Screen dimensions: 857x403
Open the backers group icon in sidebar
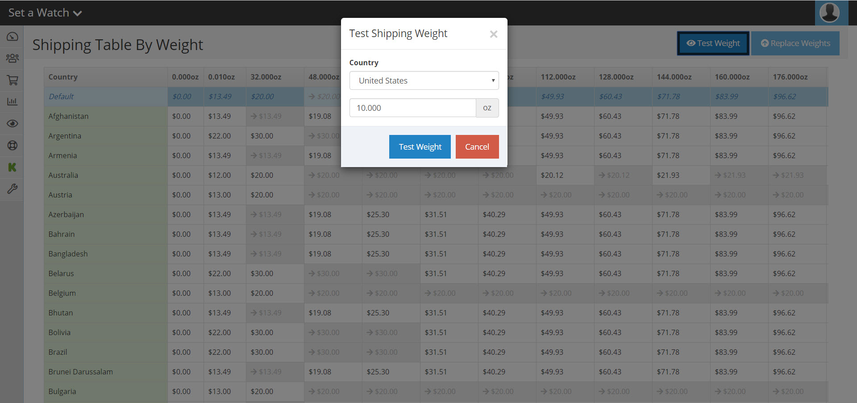[12, 59]
